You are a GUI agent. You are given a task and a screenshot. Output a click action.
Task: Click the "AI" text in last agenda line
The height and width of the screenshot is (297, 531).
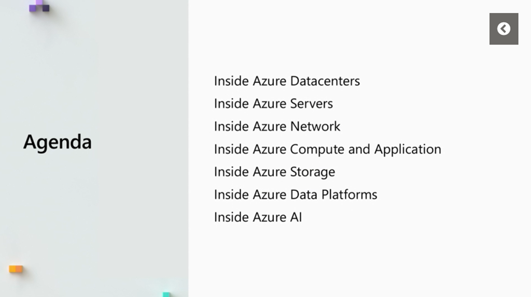point(296,217)
